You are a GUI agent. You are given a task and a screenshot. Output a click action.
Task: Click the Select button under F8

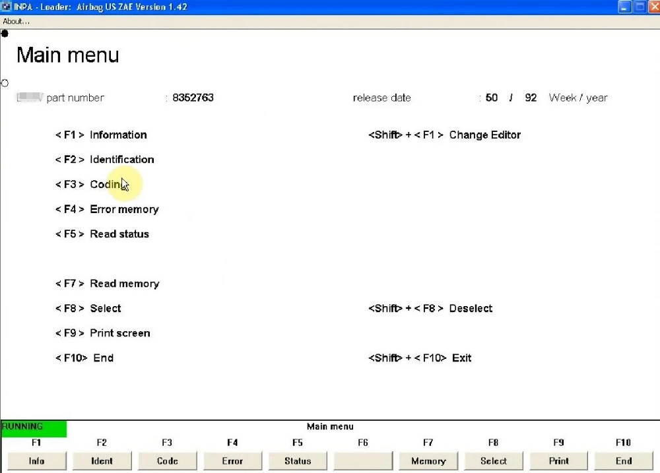(493, 461)
